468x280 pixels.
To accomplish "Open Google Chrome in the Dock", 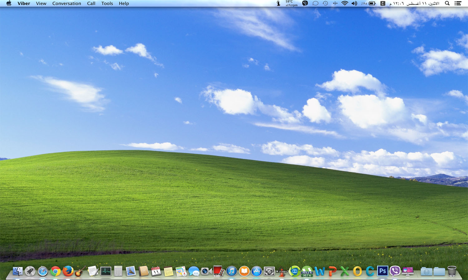I will tap(56, 271).
